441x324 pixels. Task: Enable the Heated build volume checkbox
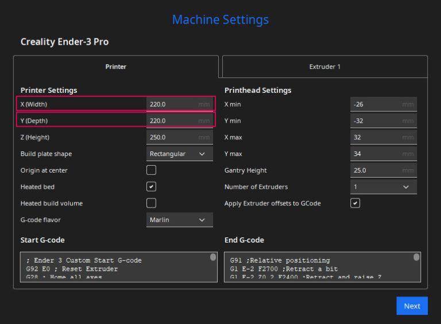tap(152, 203)
